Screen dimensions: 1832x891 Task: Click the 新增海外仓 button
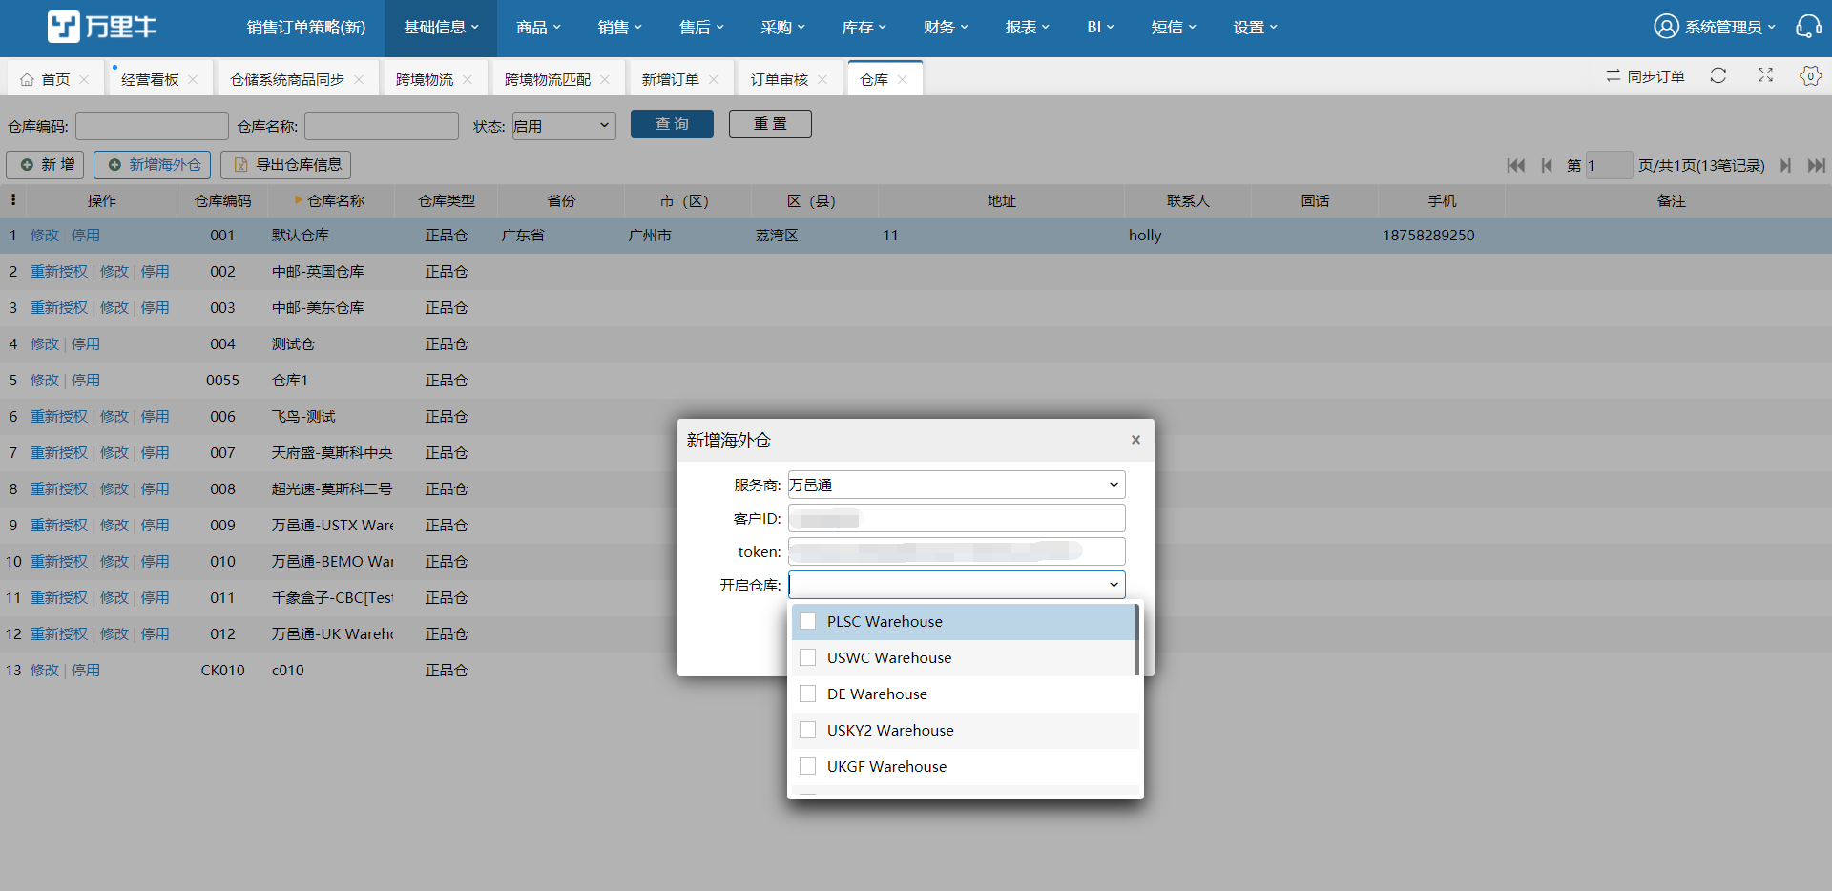[x=153, y=165]
